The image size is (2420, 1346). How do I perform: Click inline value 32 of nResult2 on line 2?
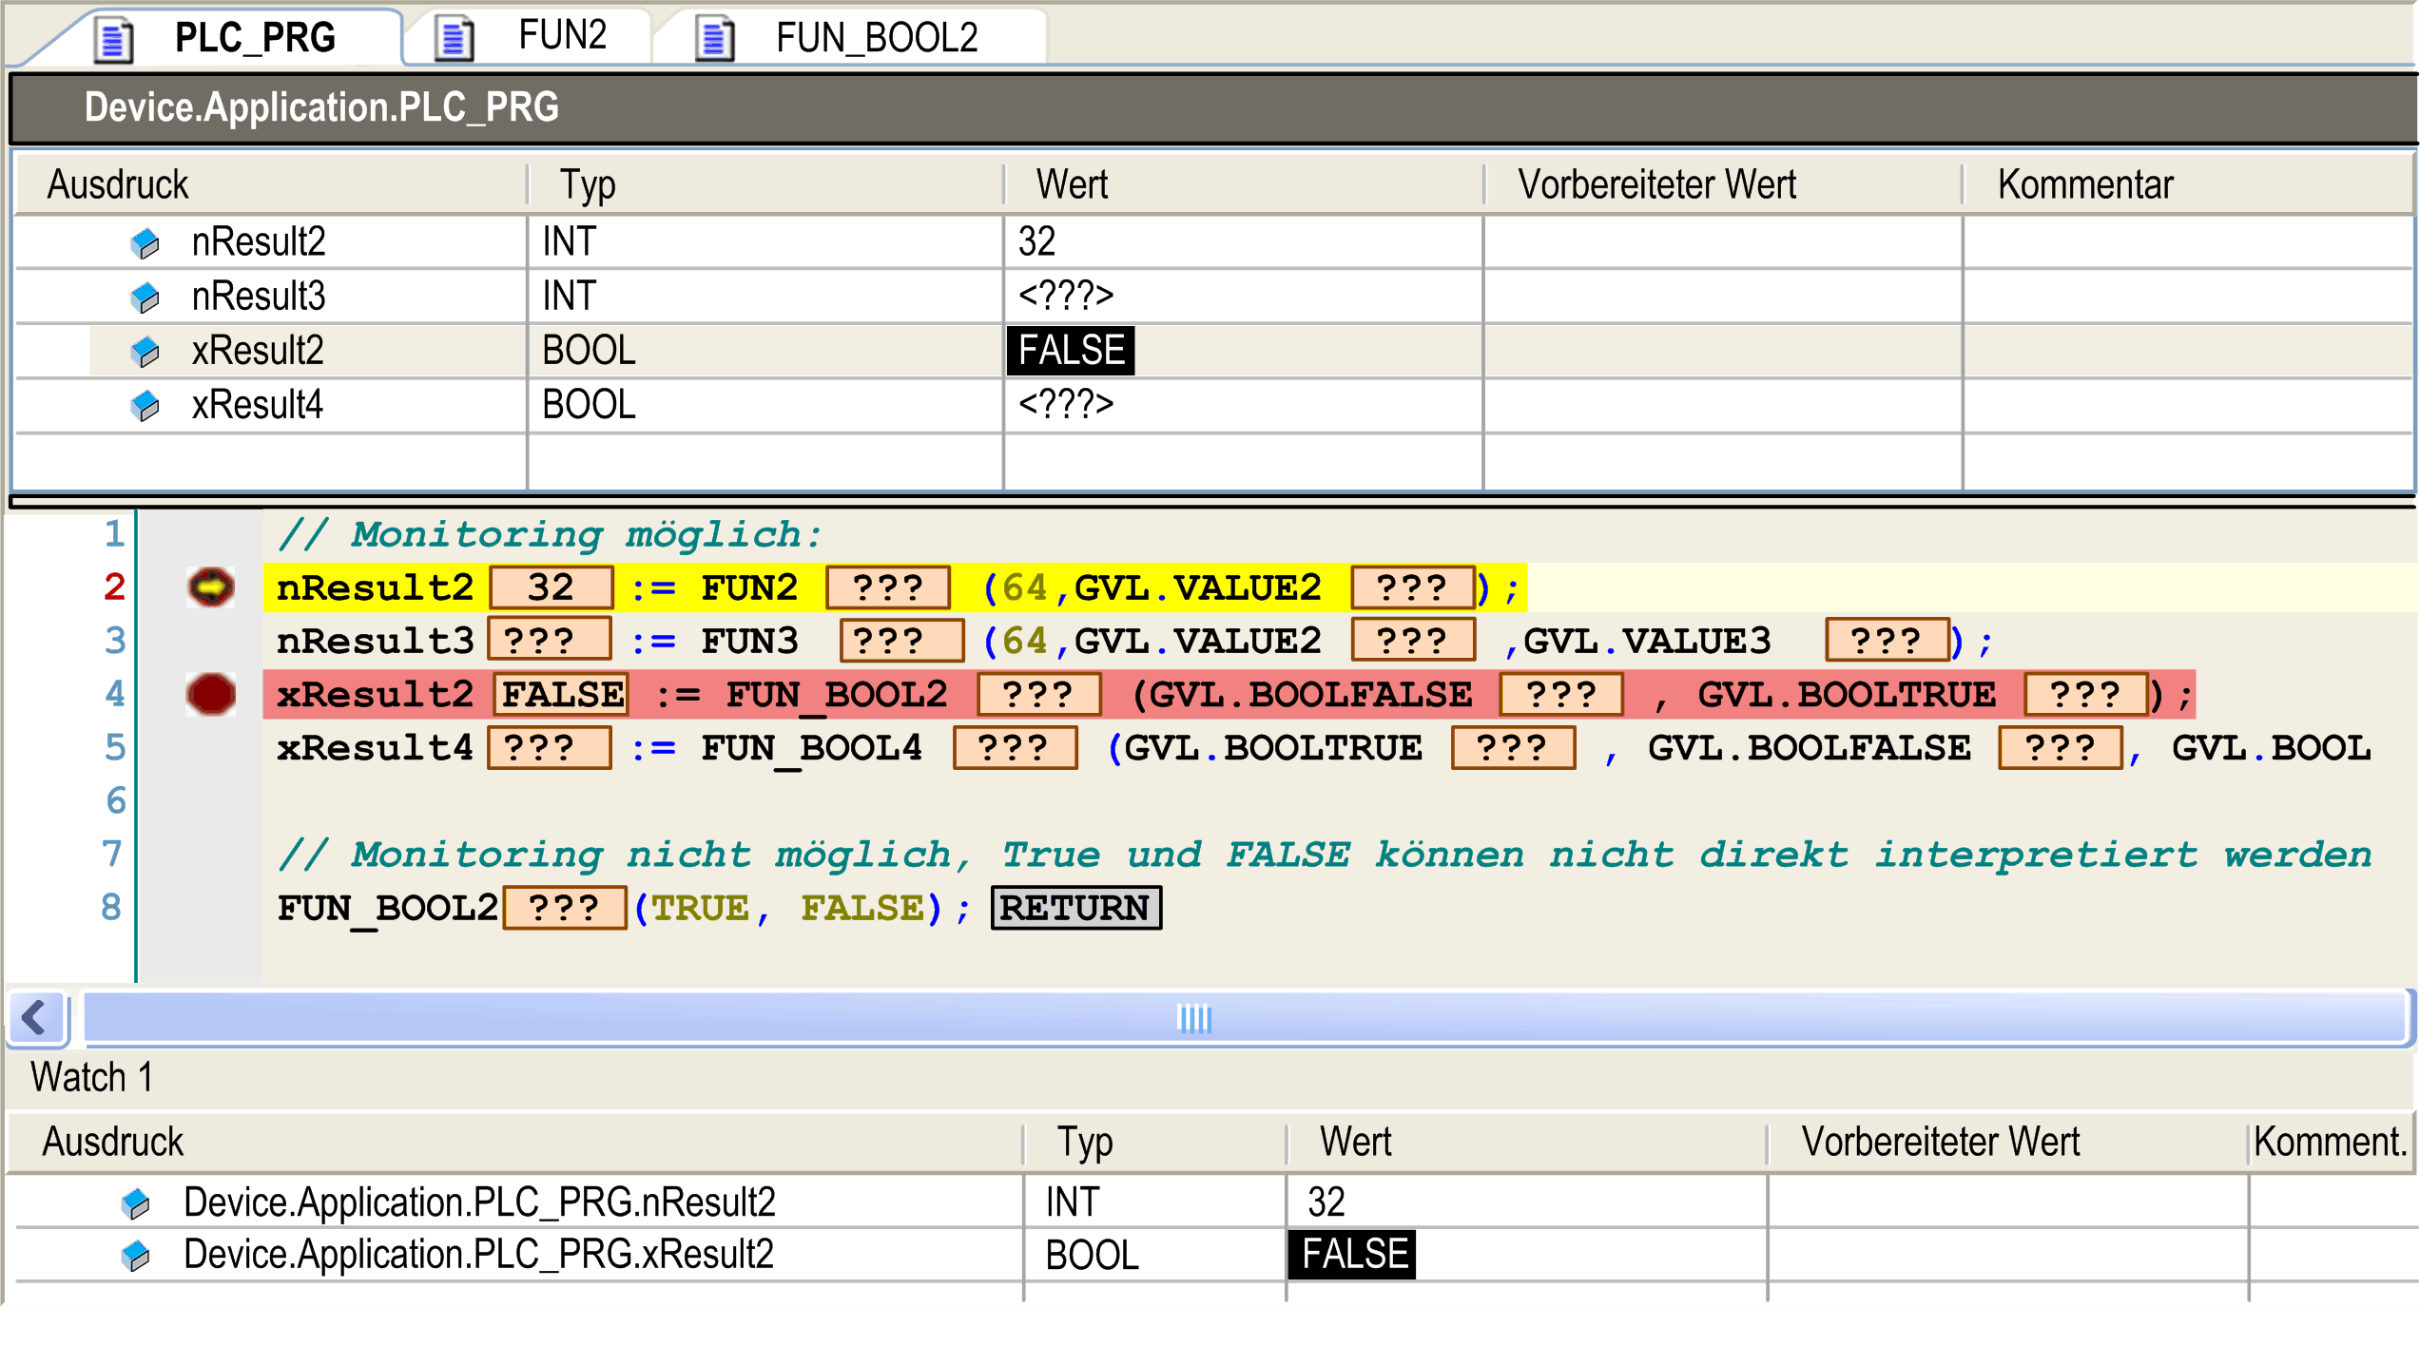pyautogui.click(x=552, y=587)
